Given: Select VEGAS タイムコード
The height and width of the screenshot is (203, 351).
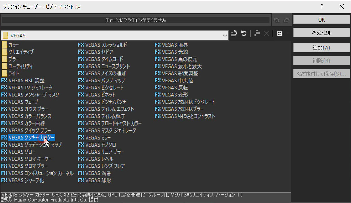Looking at the screenshot, I should [x=101, y=59].
